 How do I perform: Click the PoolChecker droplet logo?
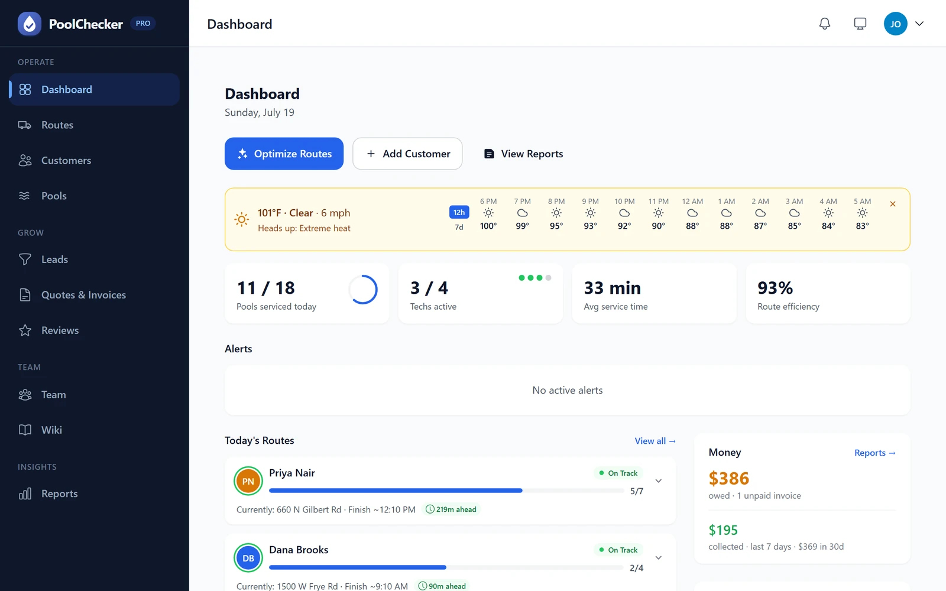click(x=30, y=24)
